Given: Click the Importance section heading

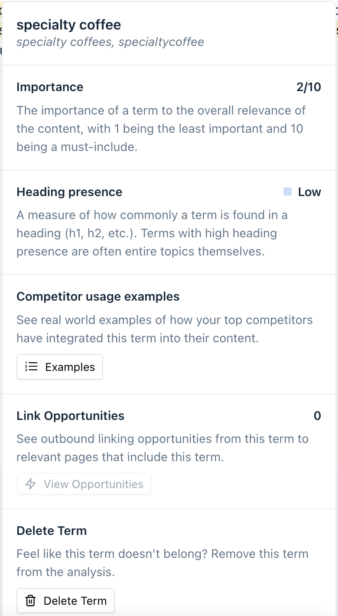Looking at the screenshot, I should click(x=50, y=87).
